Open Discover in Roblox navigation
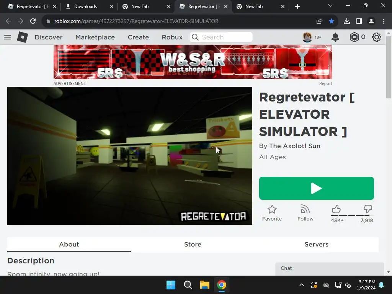This screenshot has width=392, height=294. [49, 37]
